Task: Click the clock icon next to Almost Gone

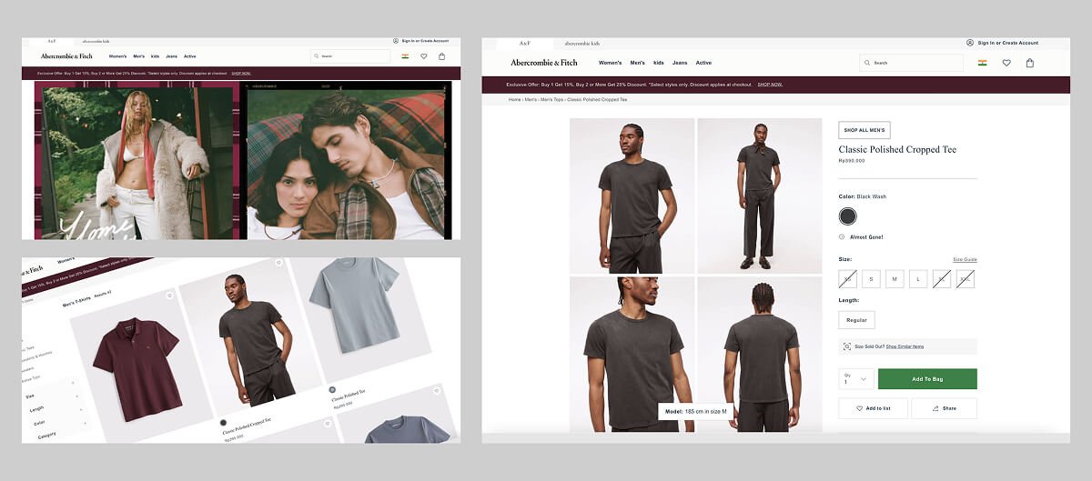Action: (x=842, y=236)
